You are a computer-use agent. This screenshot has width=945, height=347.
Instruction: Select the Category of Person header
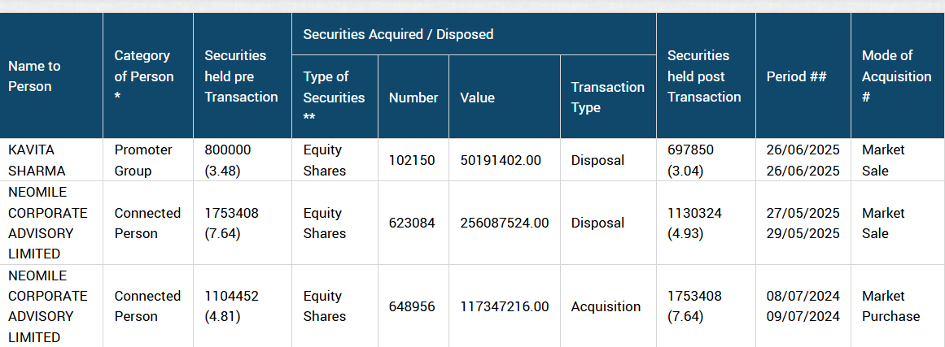(x=148, y=76)
